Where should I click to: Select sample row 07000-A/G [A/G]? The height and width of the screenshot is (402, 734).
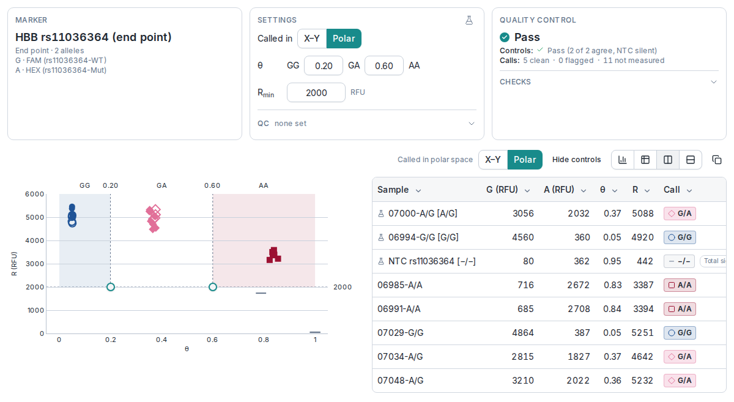[x=549, y=214]
